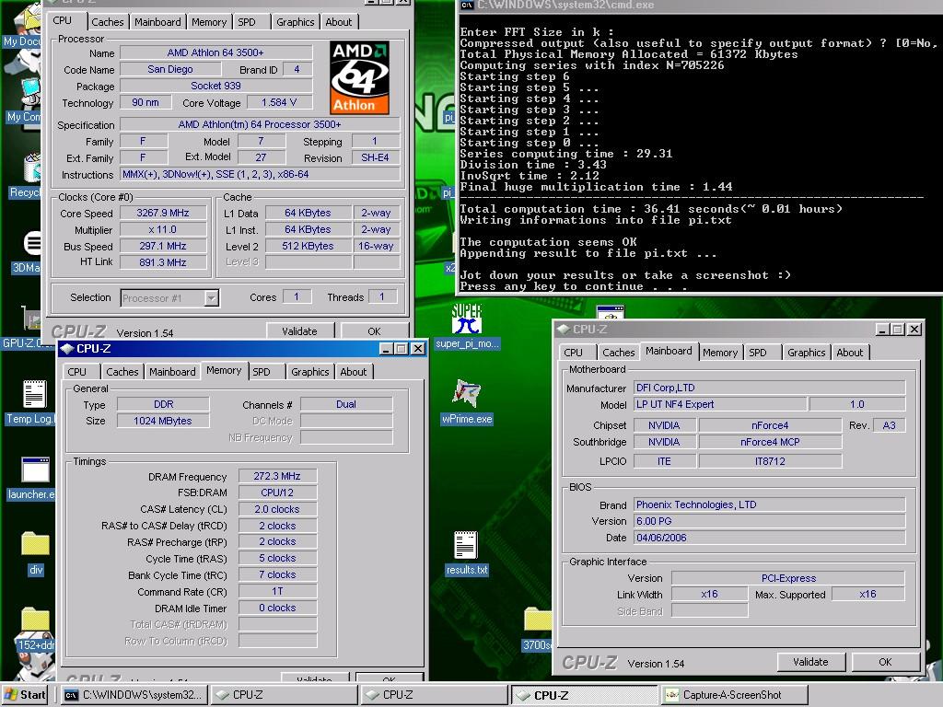
Task: Click the CAS# Latency 2.0 clocks value
Action: pyautogui.click(x=277, y=509)
